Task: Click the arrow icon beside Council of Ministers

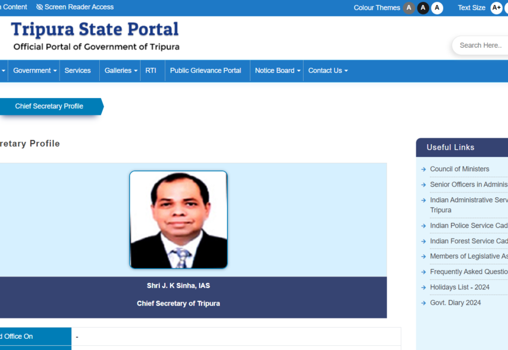Action: click(x=424, y=169)
